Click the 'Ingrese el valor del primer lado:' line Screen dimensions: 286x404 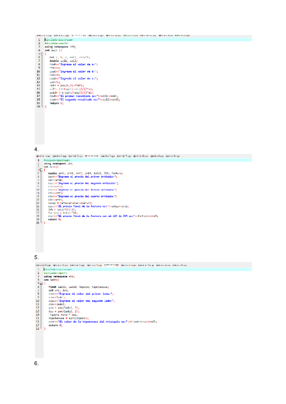pos(81,294)
